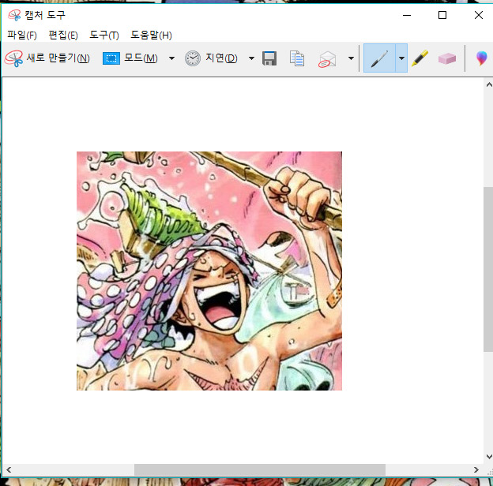Image resolution: width=493 pixels, height=486 pixels.
Task: Select the rectangular Mode icon
Action: [111, 58]
